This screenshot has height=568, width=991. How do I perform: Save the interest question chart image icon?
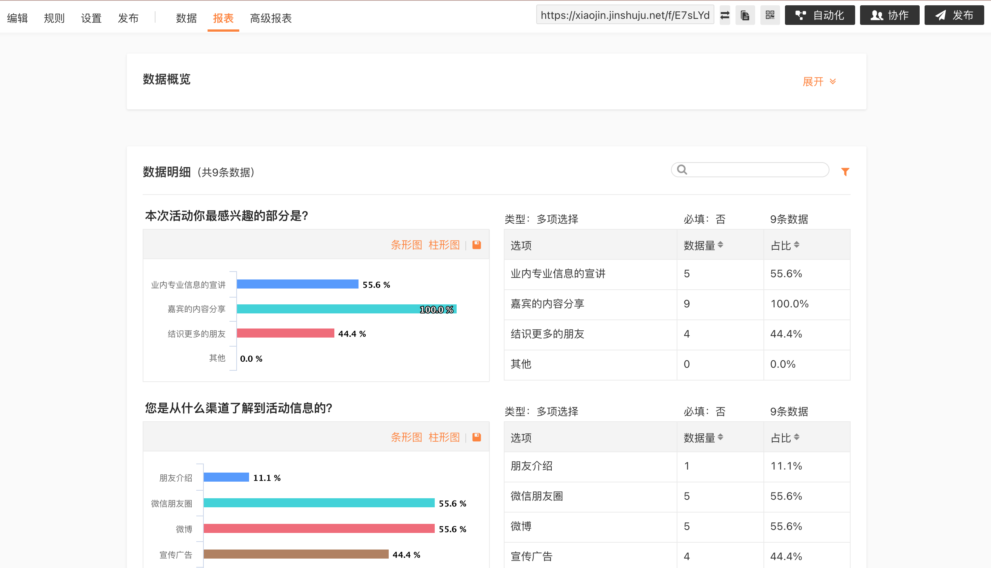pyautogui.click(x=477, y=245)
